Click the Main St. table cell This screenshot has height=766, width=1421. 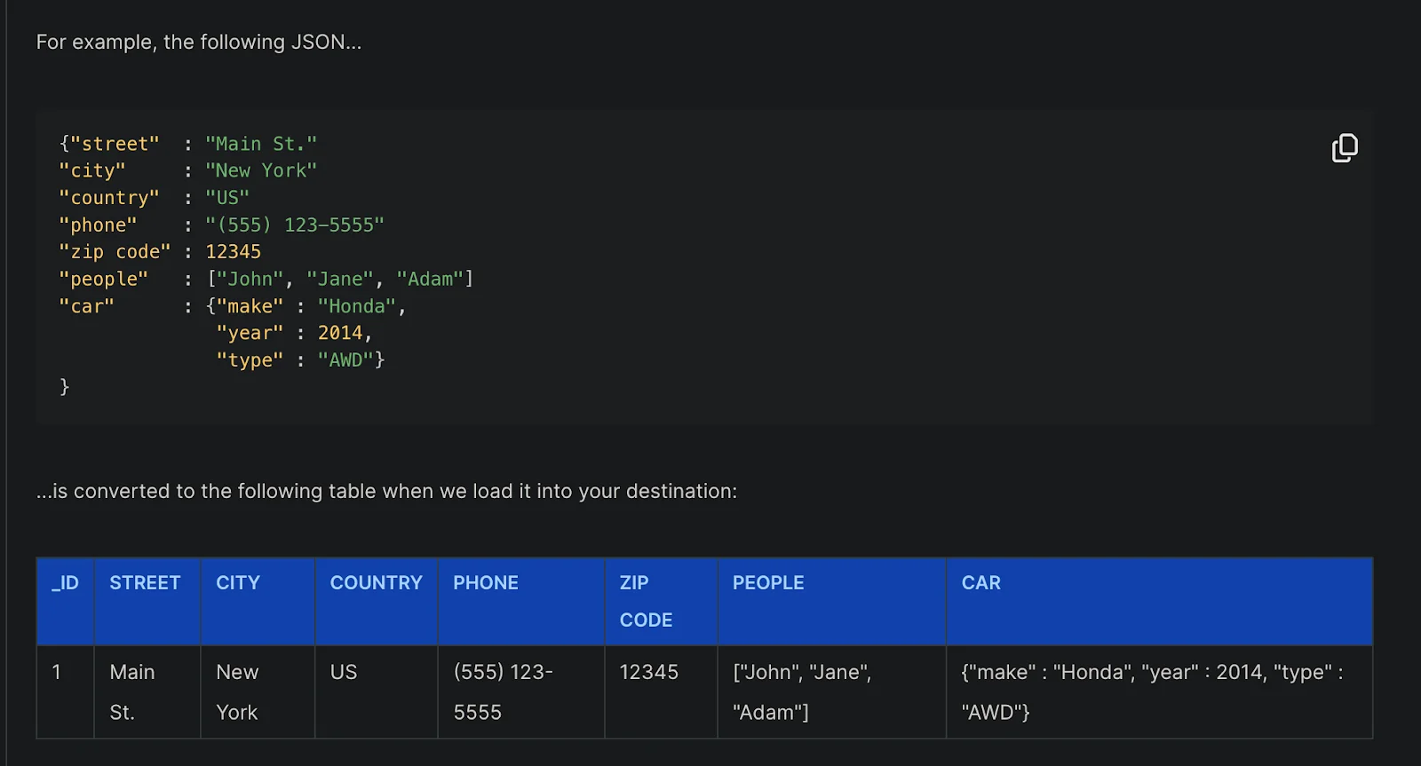[132, 691]
